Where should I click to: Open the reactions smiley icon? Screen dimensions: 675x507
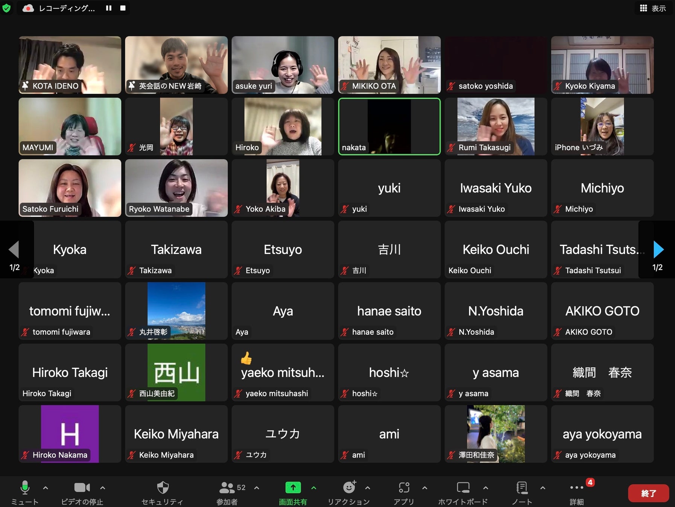tap(349, 487)
